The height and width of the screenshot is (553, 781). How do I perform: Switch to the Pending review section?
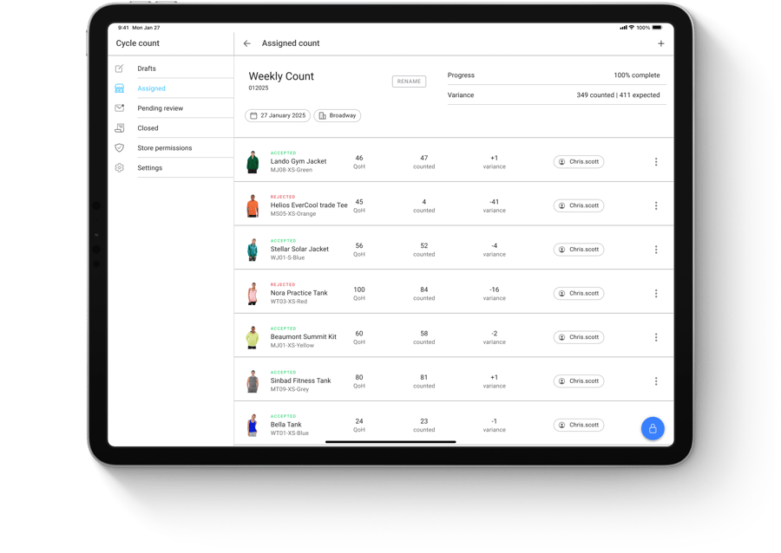coord(161,107)
